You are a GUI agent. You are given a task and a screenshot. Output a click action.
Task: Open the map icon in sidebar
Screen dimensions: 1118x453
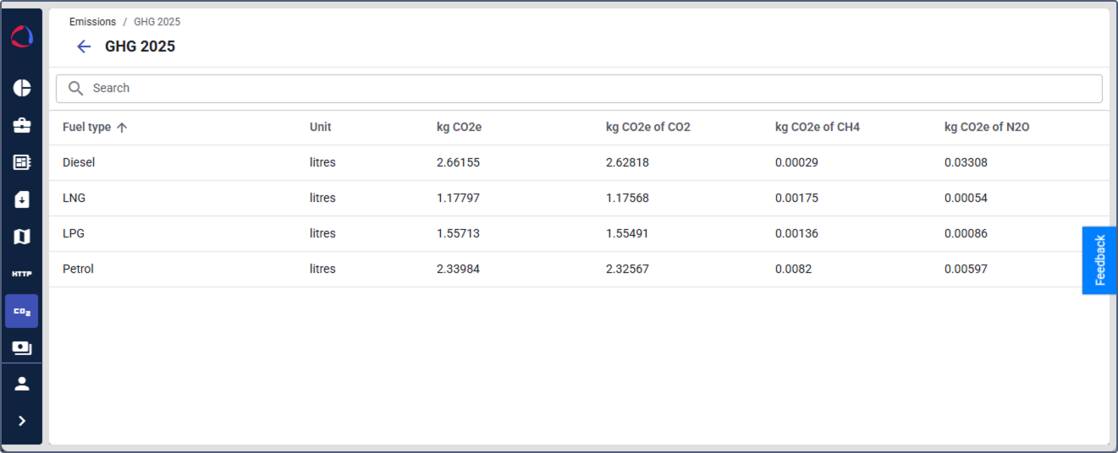pos(22,237)
